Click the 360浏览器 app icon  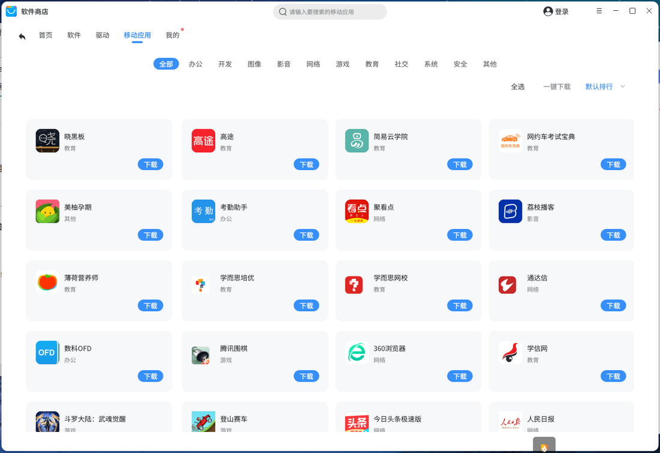click(x=356, y=353)
